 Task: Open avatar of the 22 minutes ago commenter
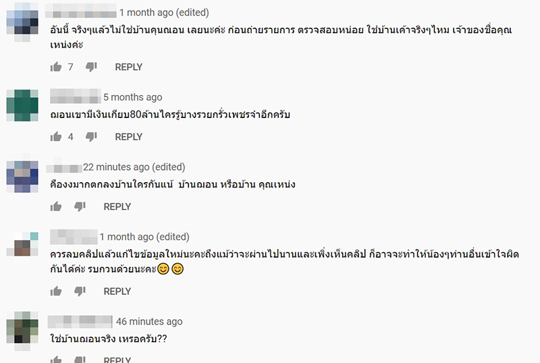(23, 175)
